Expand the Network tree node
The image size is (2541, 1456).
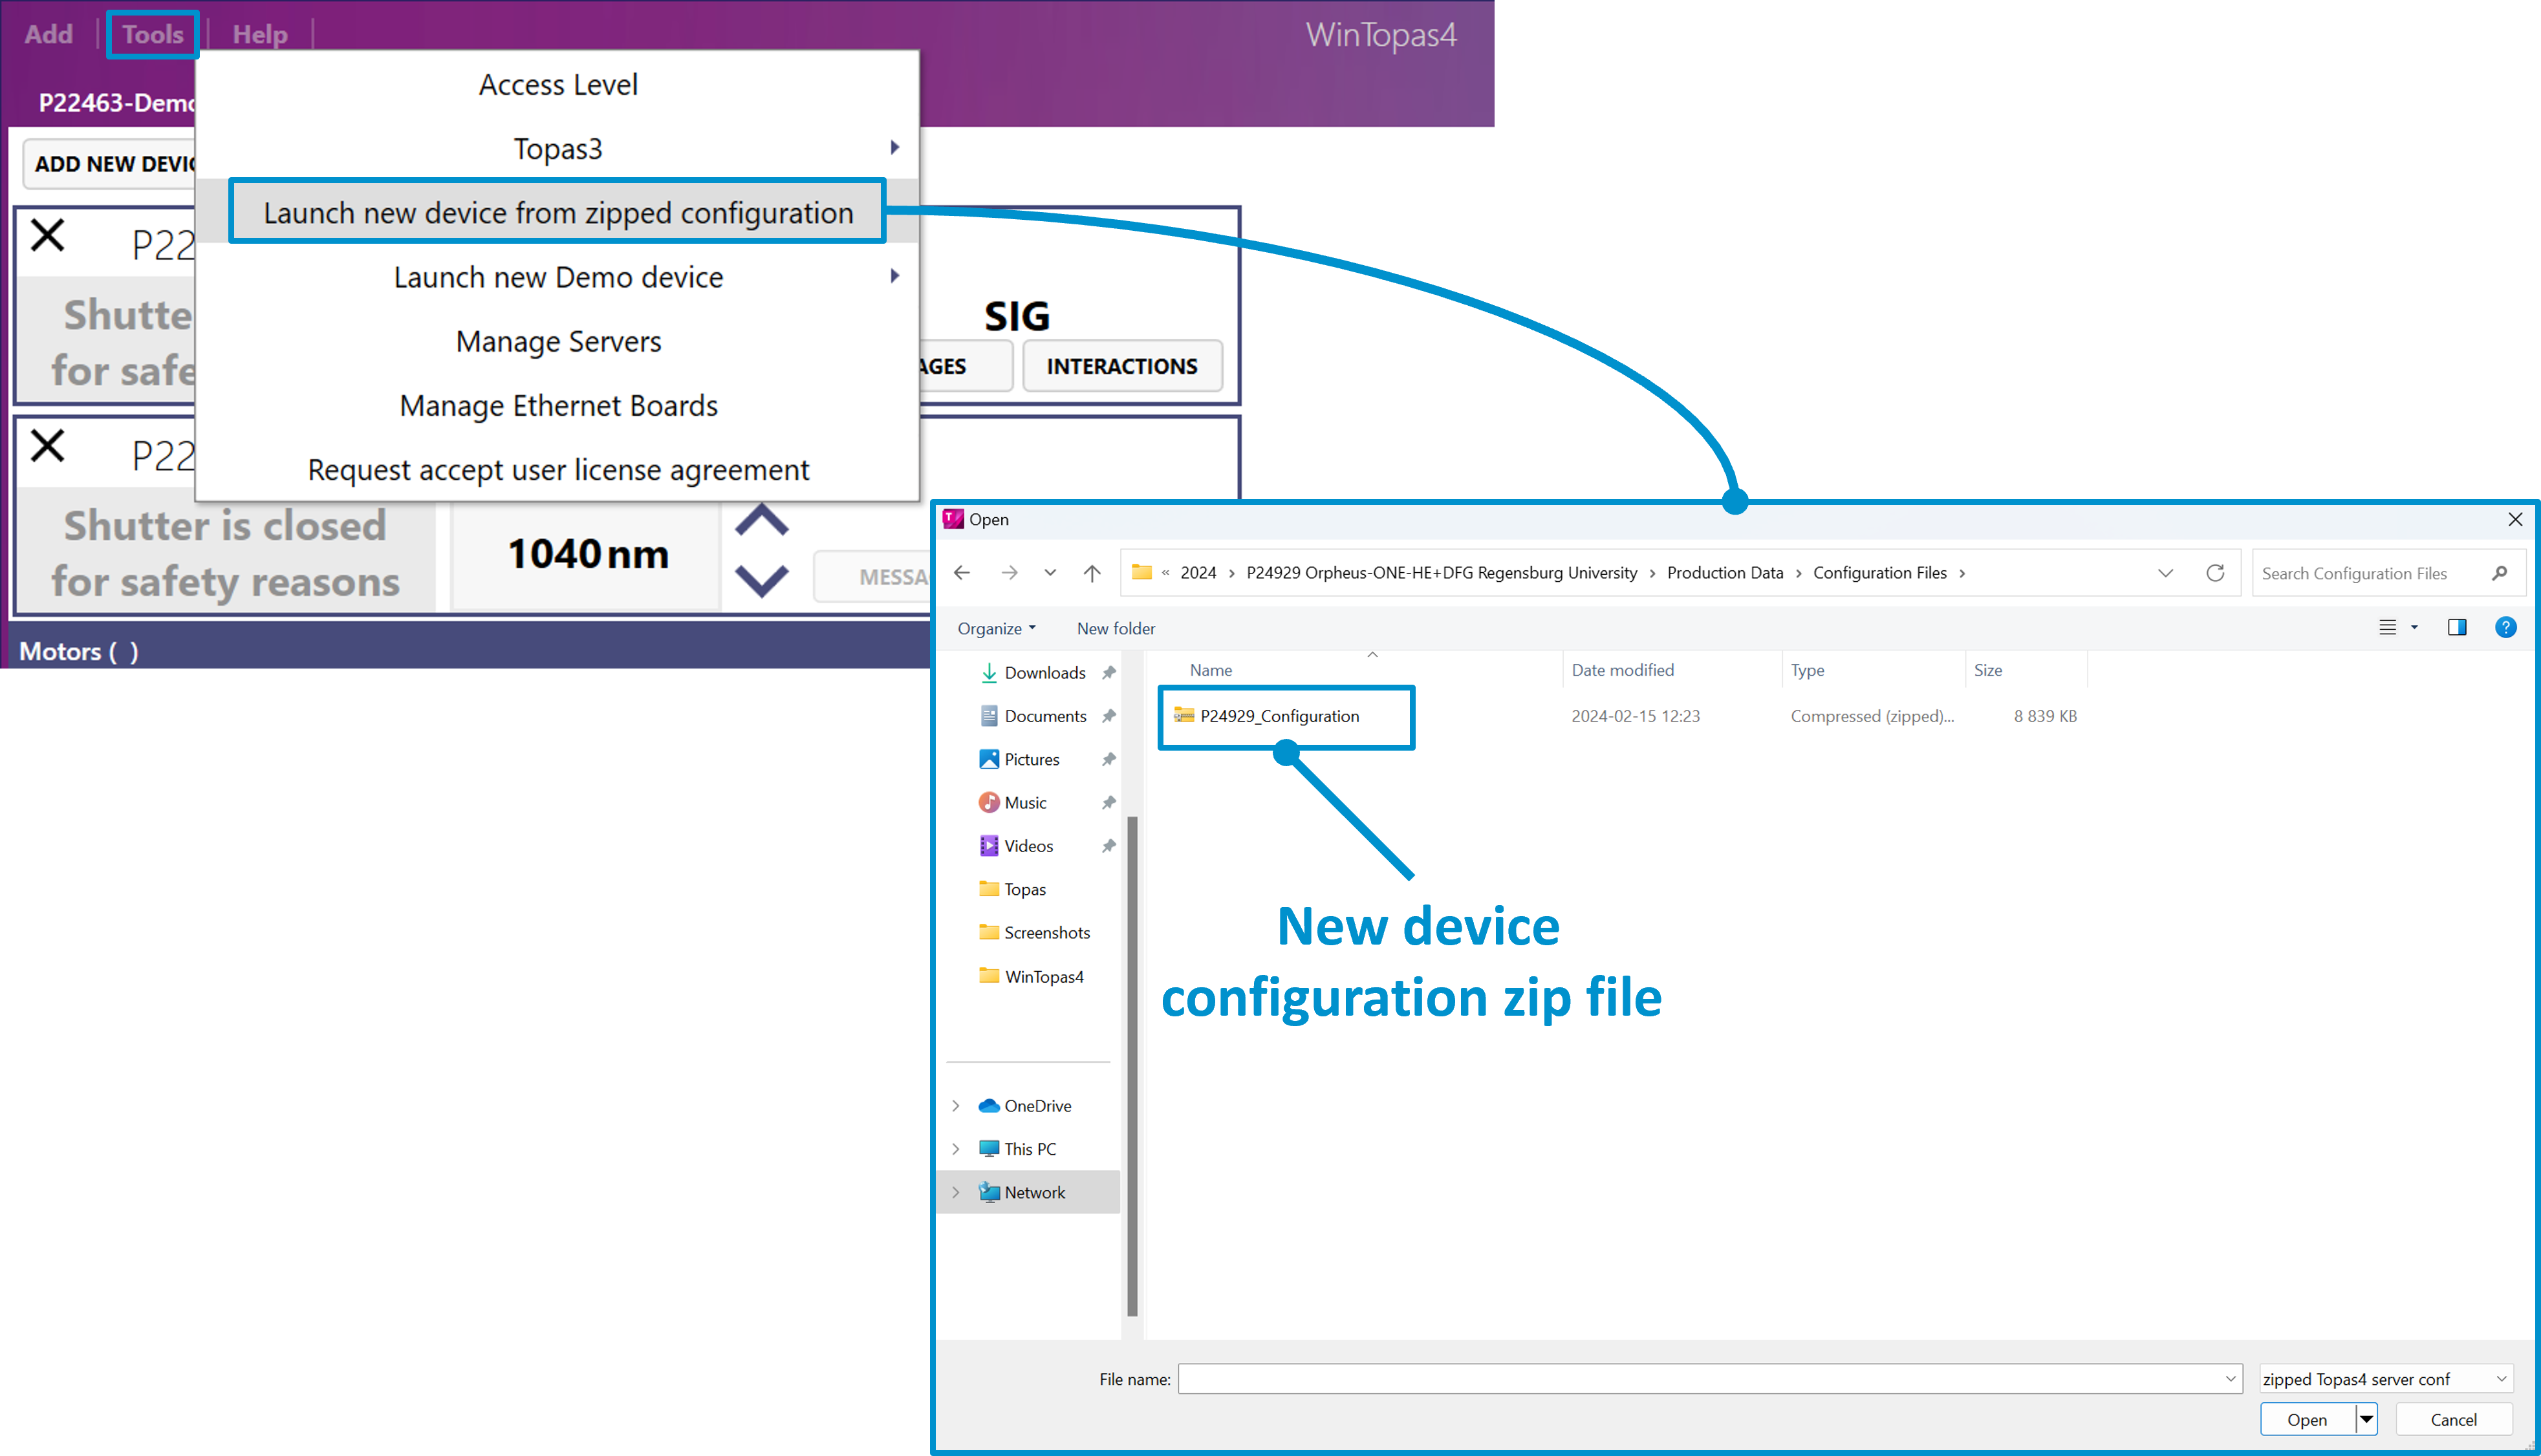955,1192
